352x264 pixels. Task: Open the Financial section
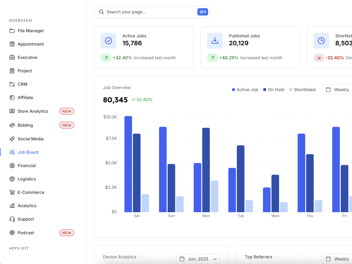click(26, 166)
